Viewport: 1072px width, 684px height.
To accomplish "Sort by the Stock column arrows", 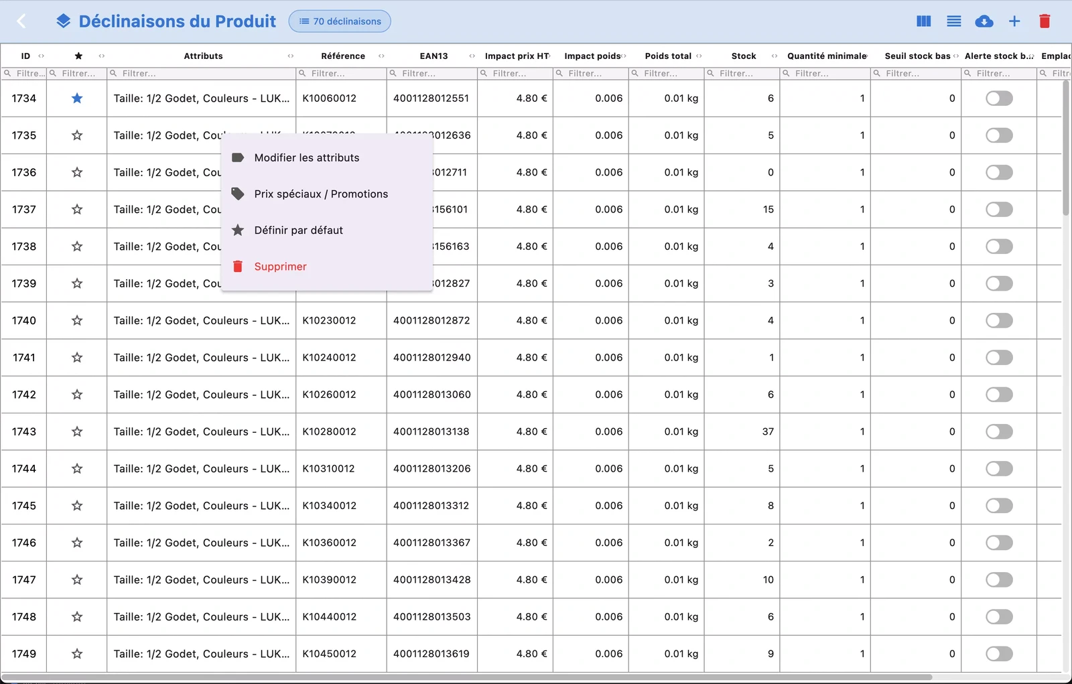I will (775, 56).
